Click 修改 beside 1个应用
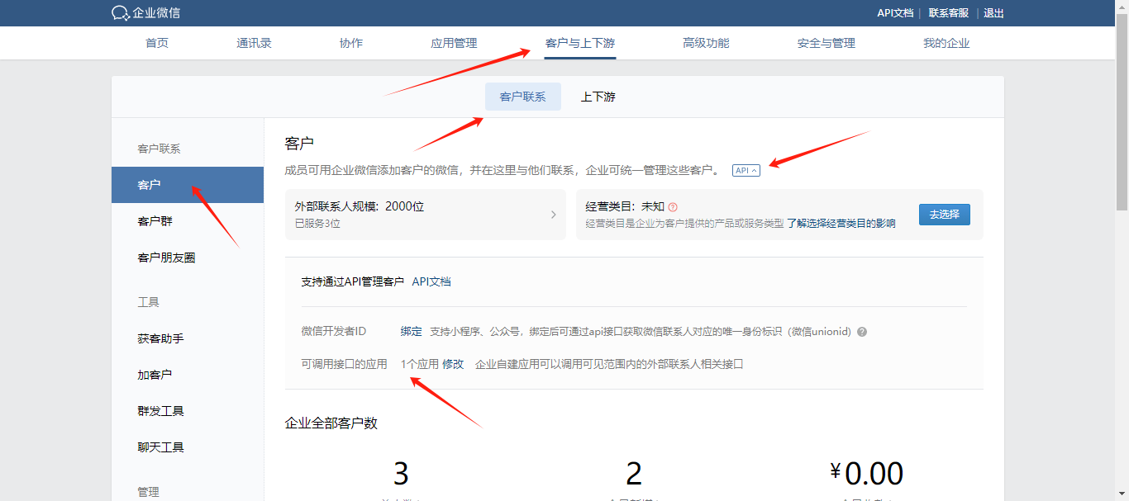1129x501 pixels. point(453,364)
